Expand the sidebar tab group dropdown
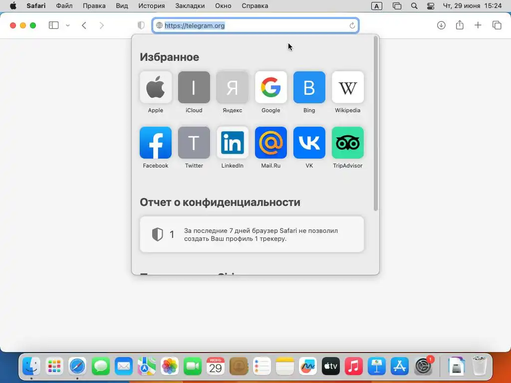The width and height of the screenshot is (511, 383). pos(68,25)
